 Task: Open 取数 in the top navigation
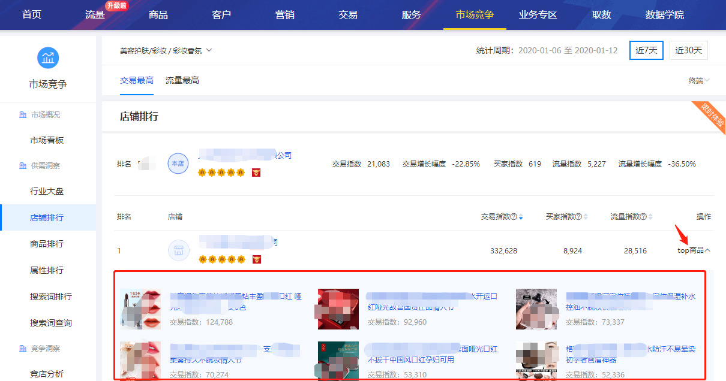[601, 15]
